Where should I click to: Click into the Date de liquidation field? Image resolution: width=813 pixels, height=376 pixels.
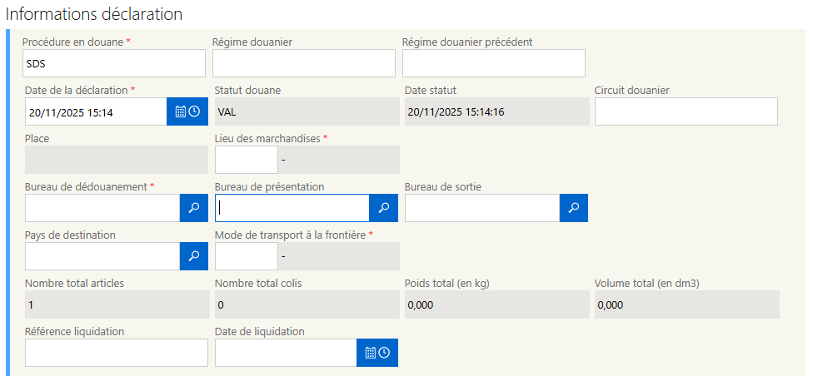286,353
